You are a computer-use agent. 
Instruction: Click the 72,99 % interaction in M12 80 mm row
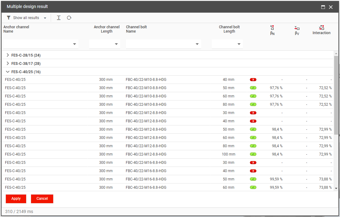click(325, 146)
